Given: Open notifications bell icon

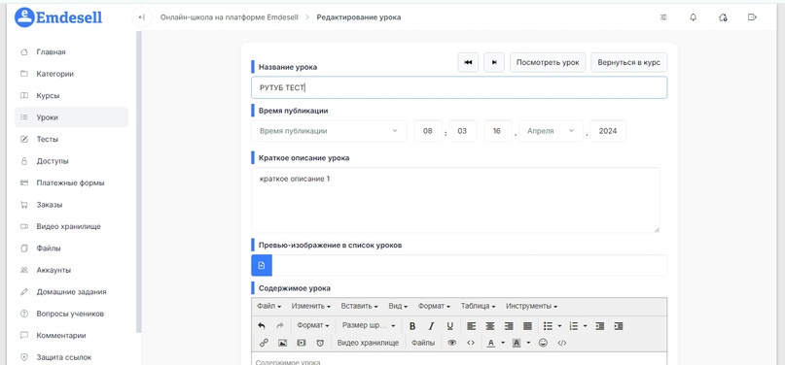Looking at the screenshot, I should pos(694,17).
